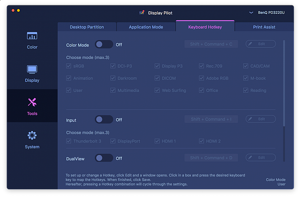Uncheck the Display P3 checkbox
The image size is (301, 198).
coord(157,66)
